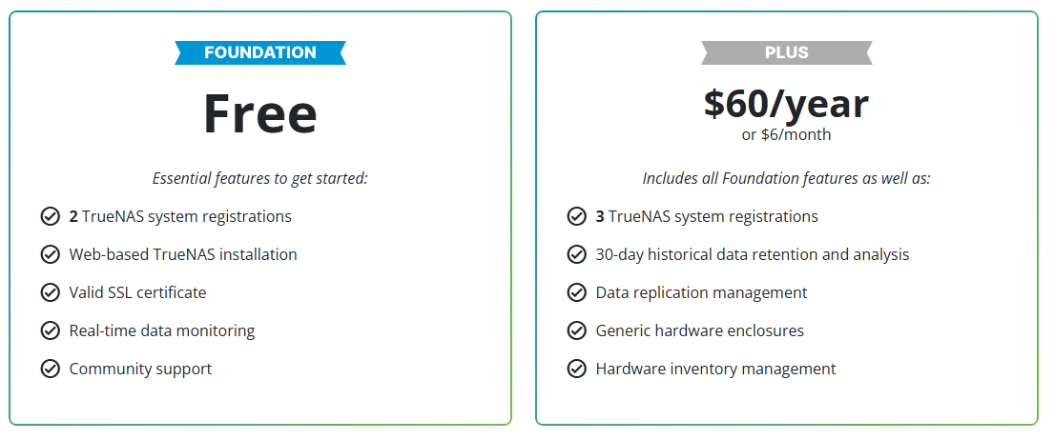Click checkmark icon next to 30-day historical data retention

(577, 254)
